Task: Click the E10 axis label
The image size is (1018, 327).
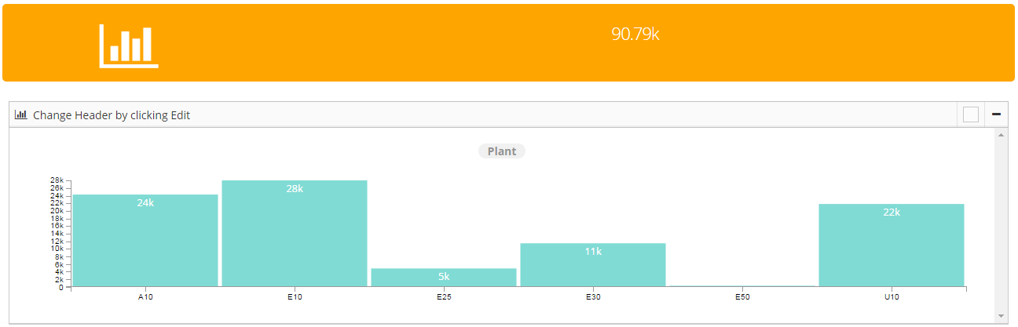Action: tap(295, 298)
